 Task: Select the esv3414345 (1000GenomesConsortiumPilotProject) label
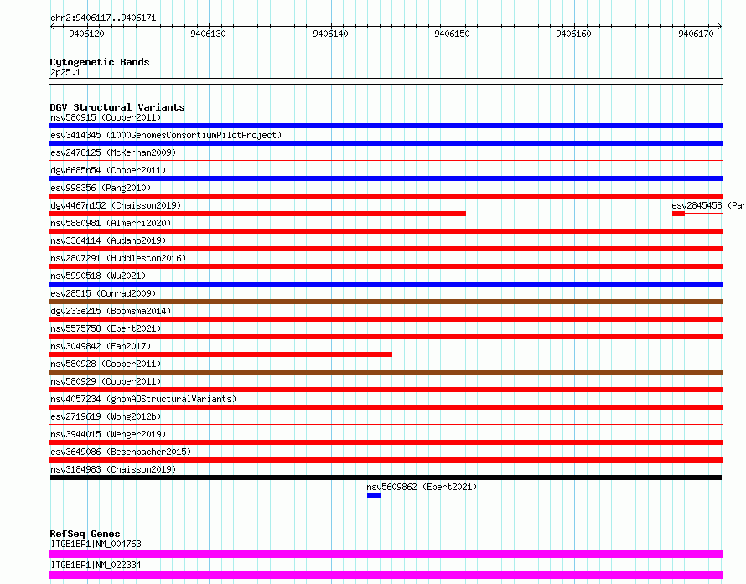(x=166, y=135)
